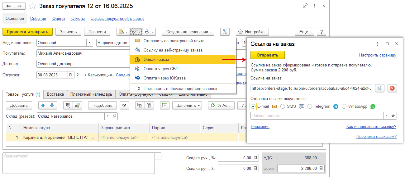This screenshot has height=177, width=405.
Task: Open the shipment date calendar icon
Action: tap(71, 75)
